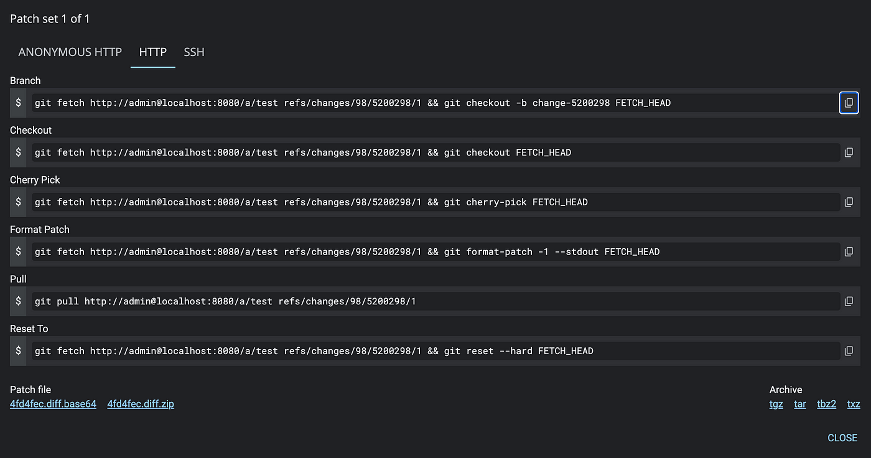Viewport: 871px width, 458px height.
Task: Copy the Pull command to clipboard
Action: pyautogui.click(x=849, y=301)
